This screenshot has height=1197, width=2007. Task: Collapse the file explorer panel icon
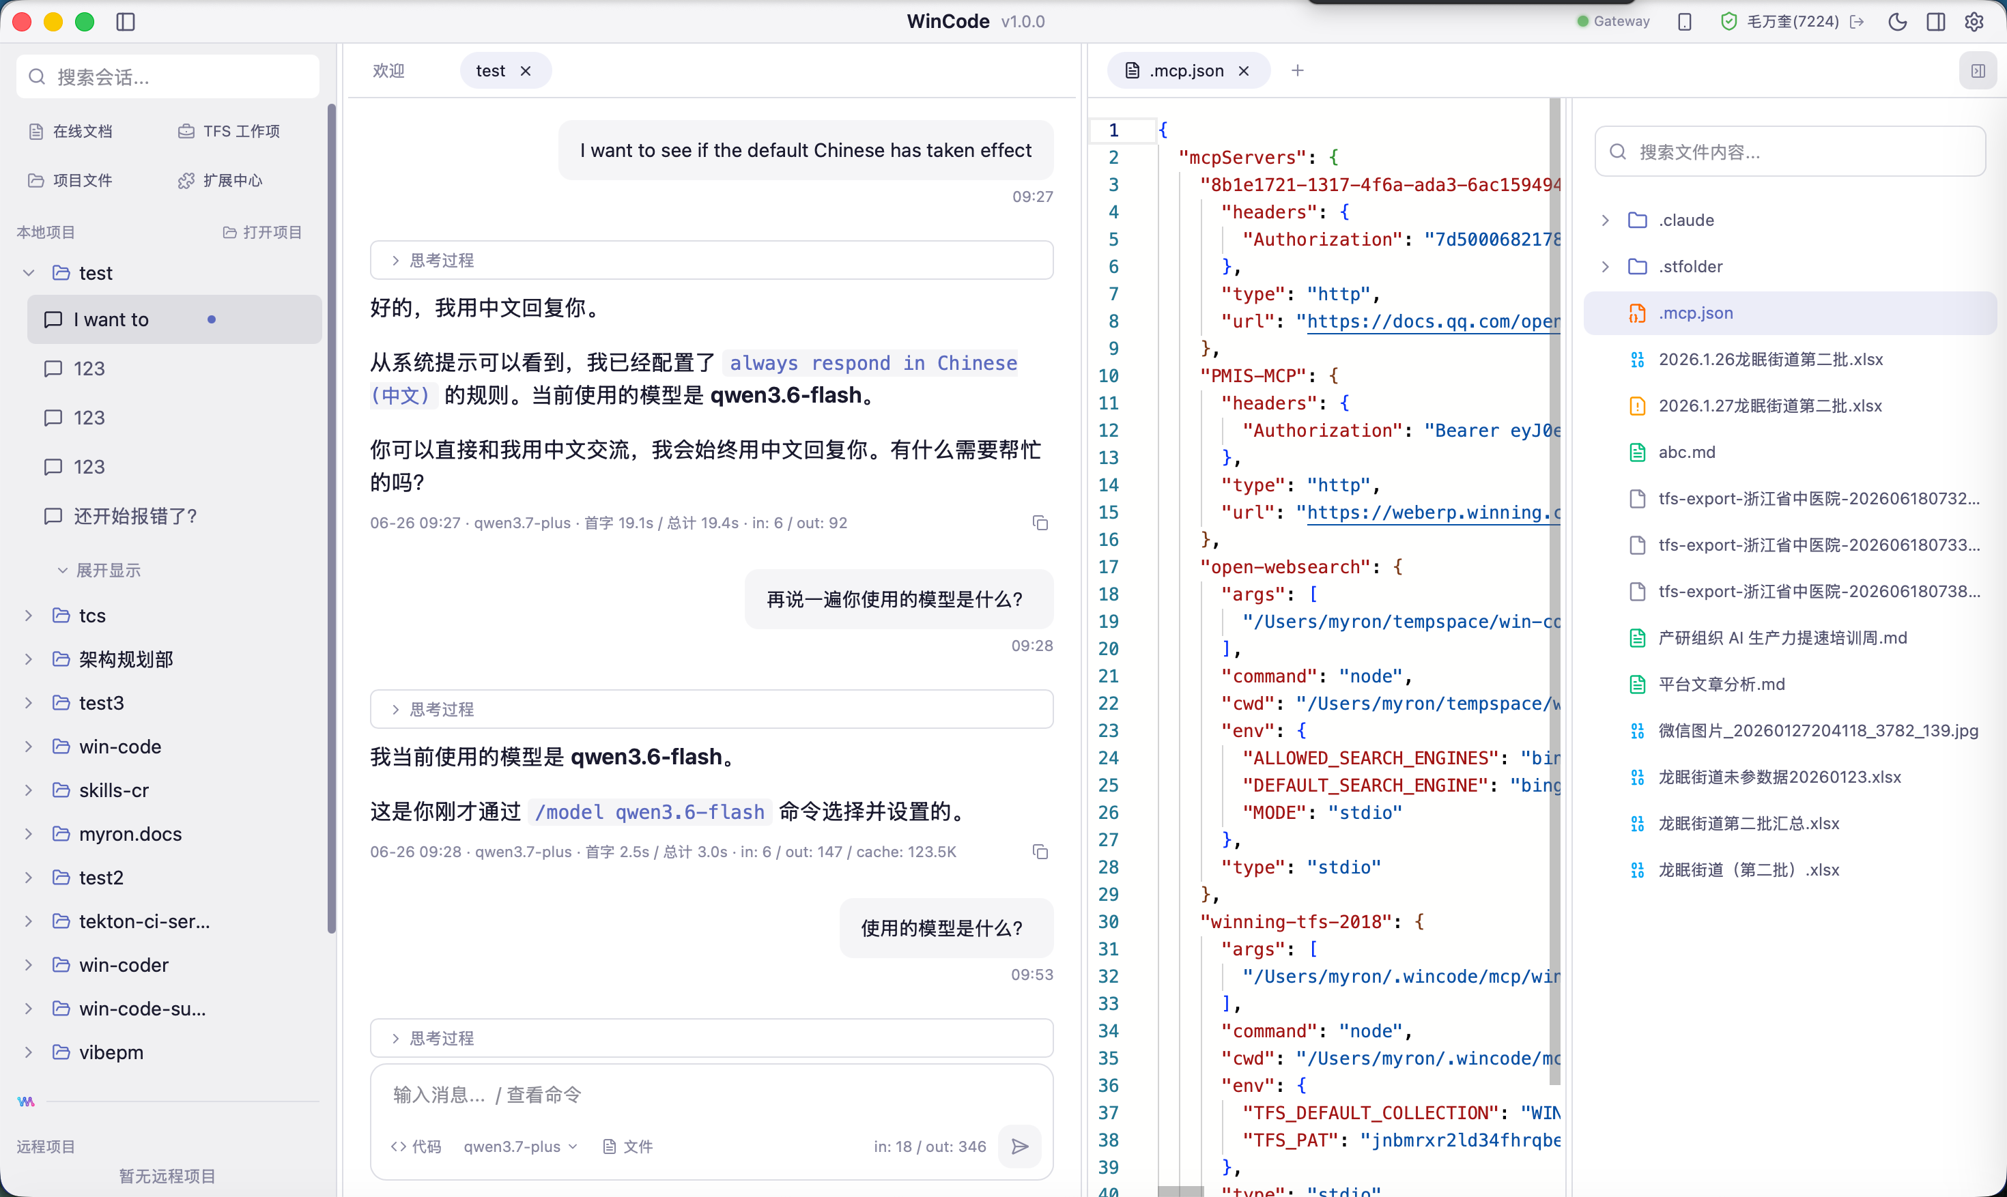point(1978,71)
